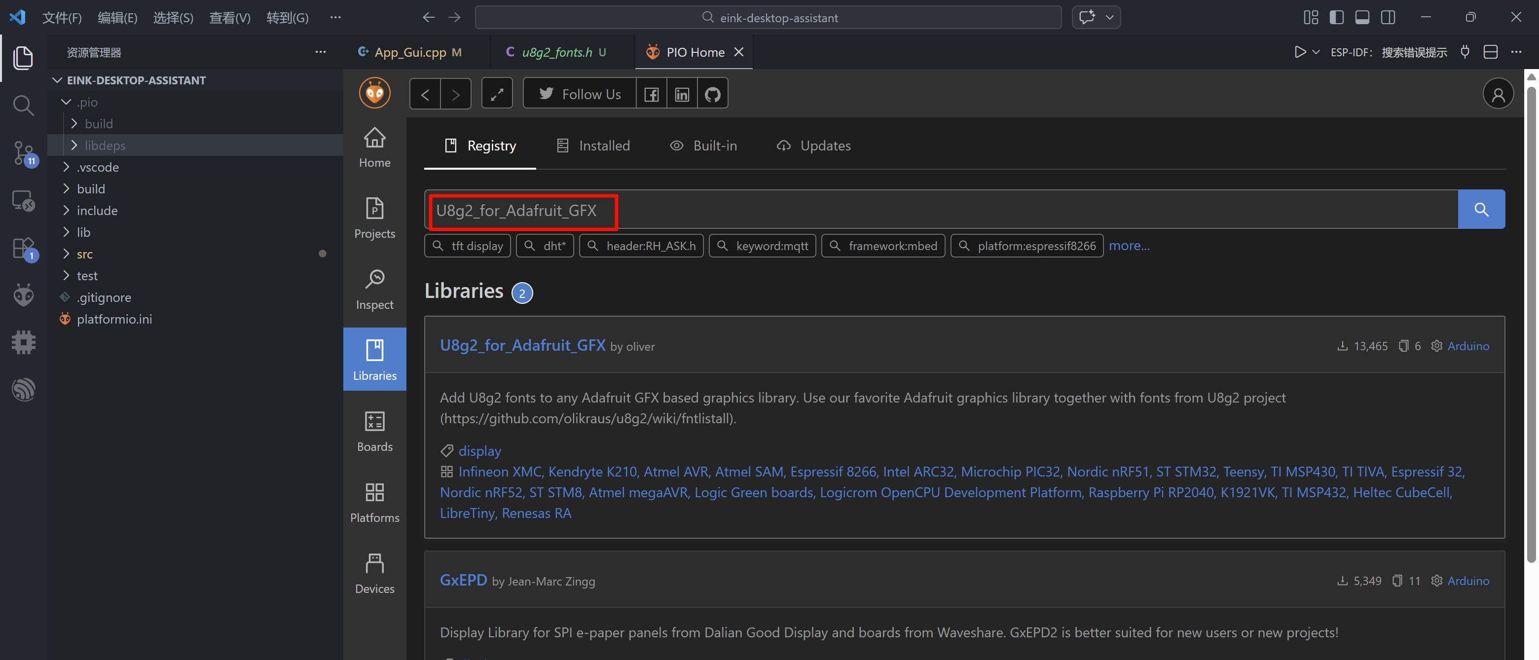Toggle the primary side bar layout
The image size is (1539, 660).
pos(1336,17)
